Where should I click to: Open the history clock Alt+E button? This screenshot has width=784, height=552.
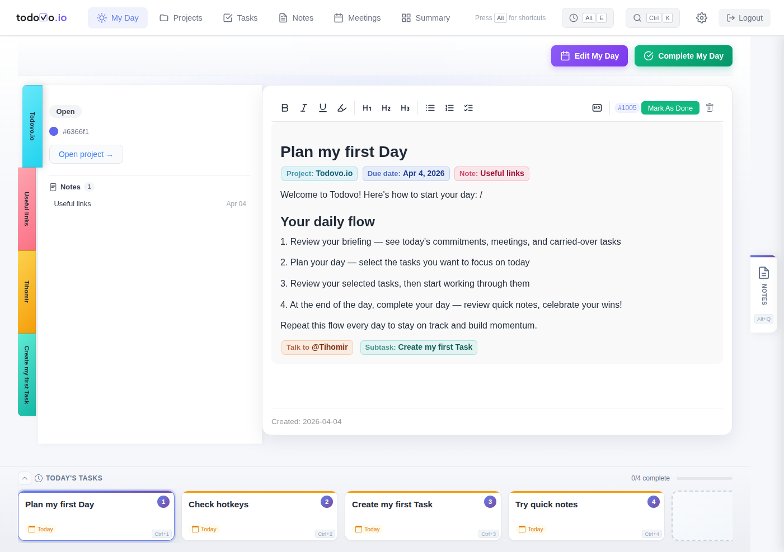[588, 18]
